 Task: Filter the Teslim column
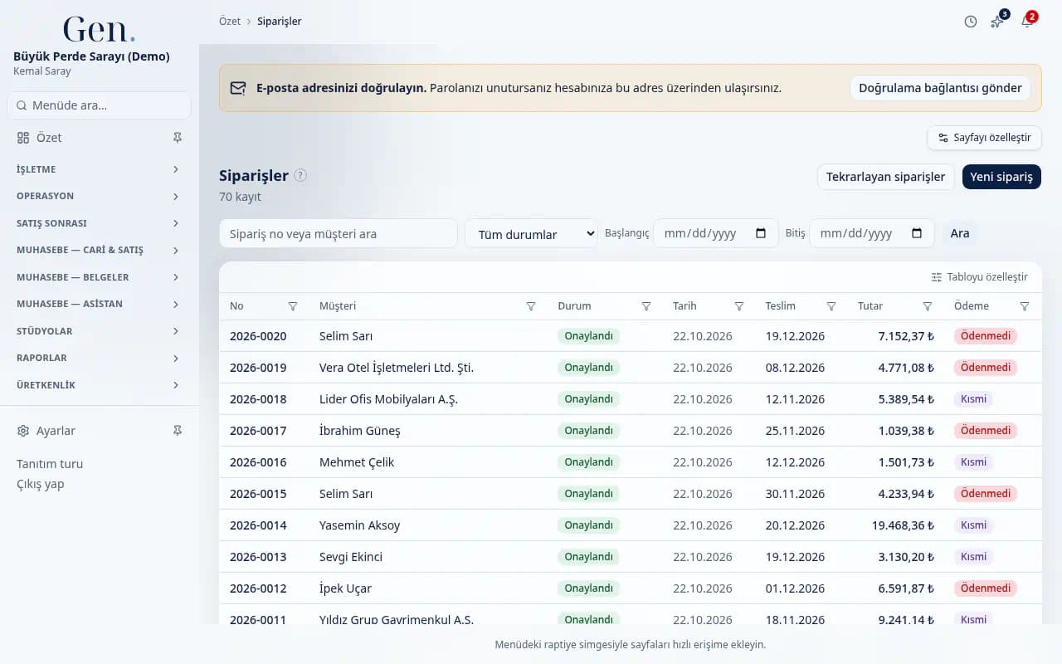pyautogui.click(x=831, y=306)
